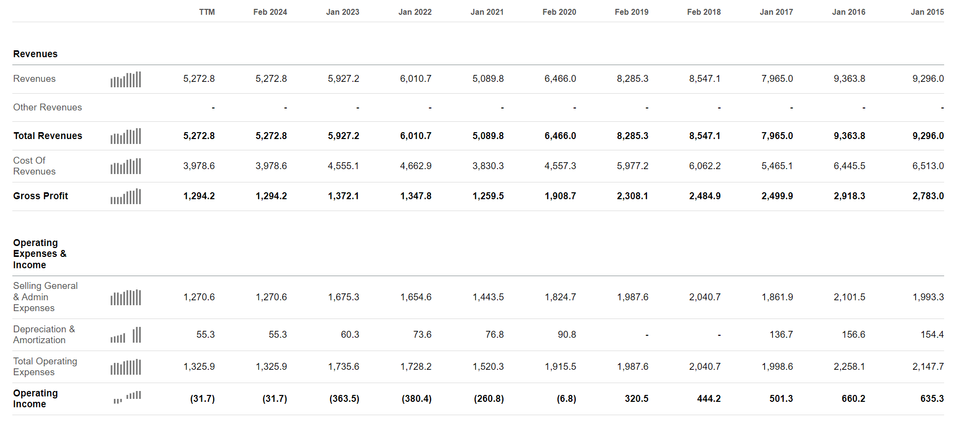Screen dimensions: 956x426
Task: Click the Total Operating Expenses sparkline icon
Action: point(126,367)
